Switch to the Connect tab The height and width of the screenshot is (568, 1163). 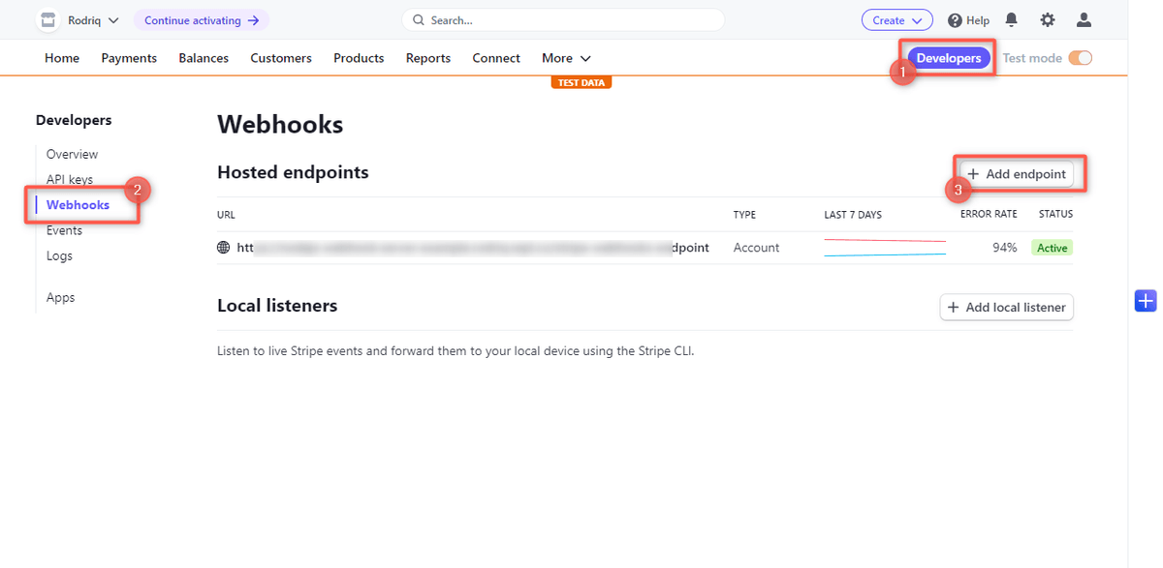point(495,58)
